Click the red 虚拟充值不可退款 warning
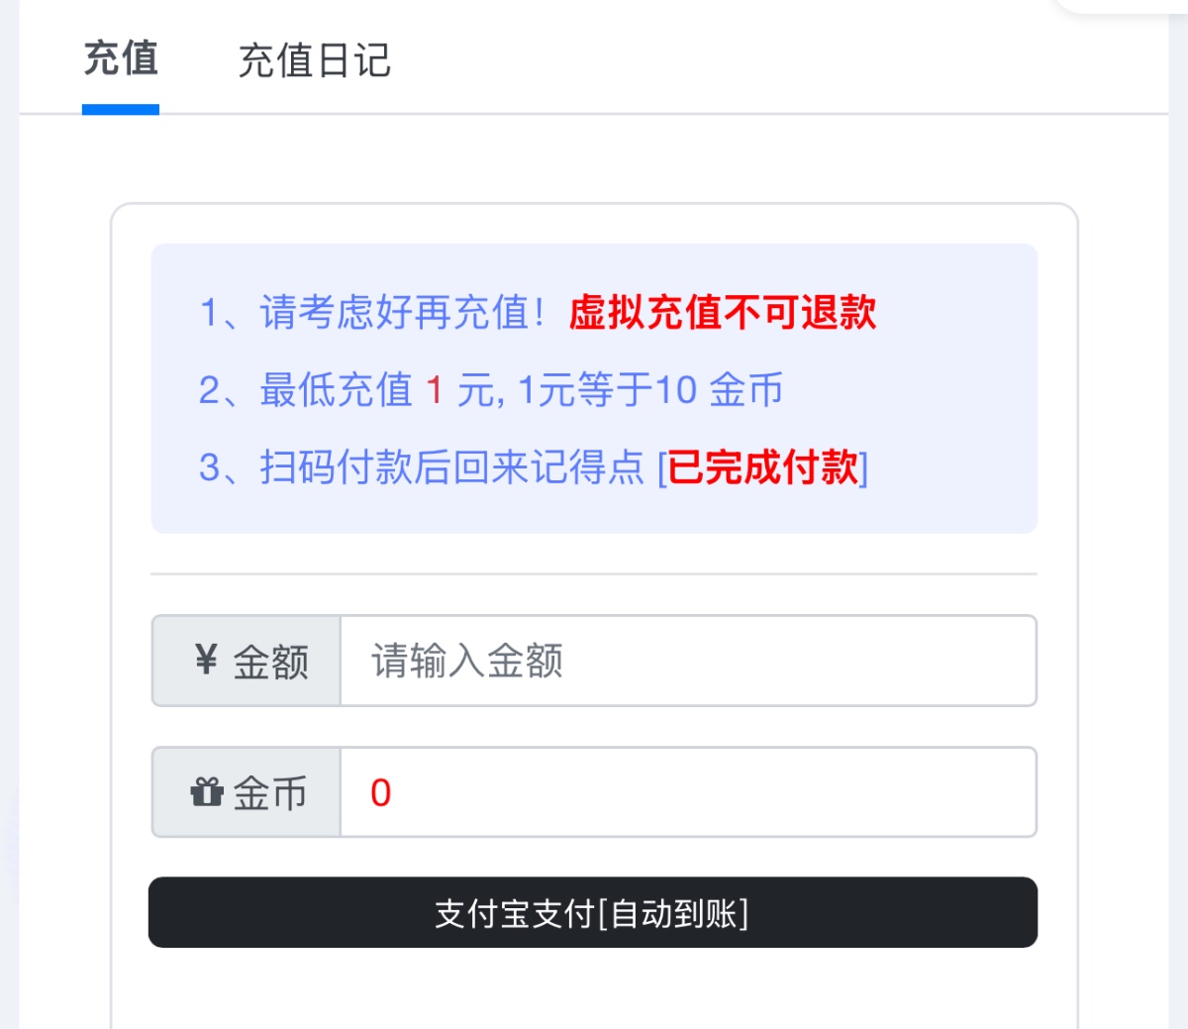1188x1029 pixels. coord(722,313)
